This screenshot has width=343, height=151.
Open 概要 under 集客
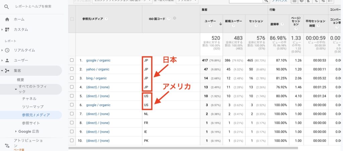20,80
